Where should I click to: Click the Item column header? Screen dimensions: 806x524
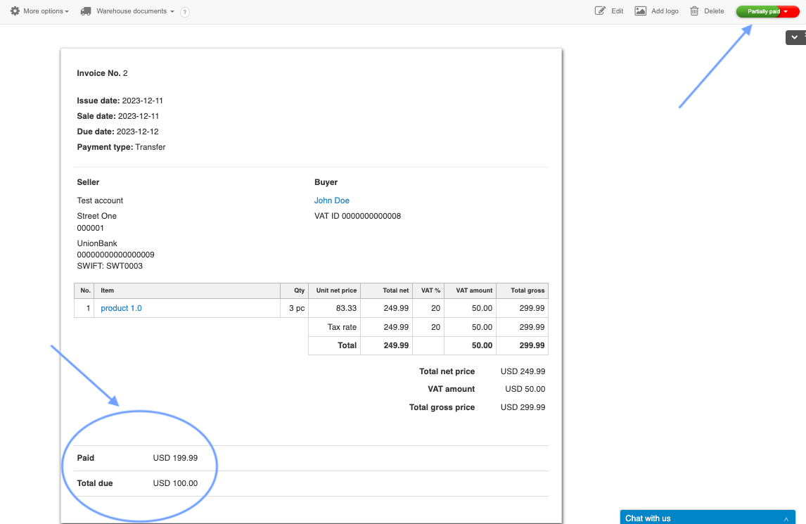tap(108, 290)
